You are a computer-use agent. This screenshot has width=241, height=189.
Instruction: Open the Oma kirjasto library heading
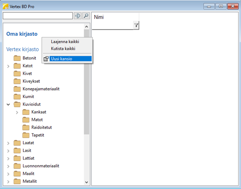click(x=22, y=34)
